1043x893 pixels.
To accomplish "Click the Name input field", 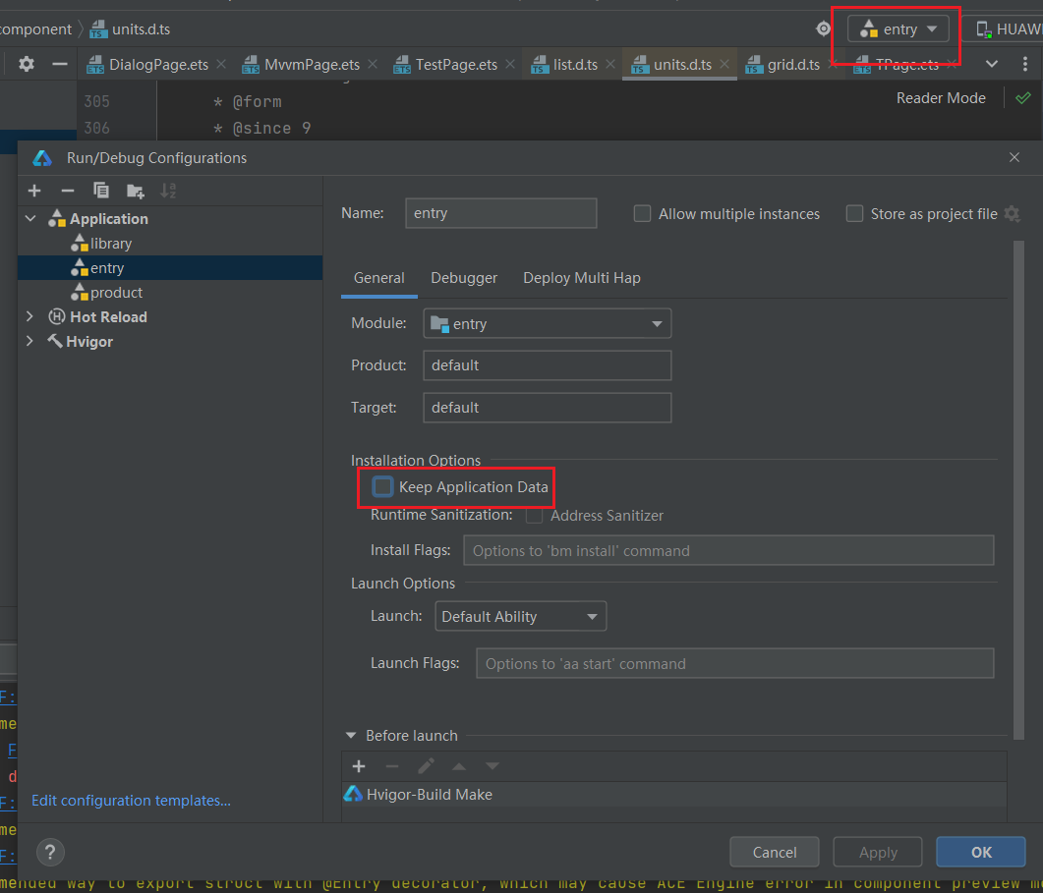I will 501,213.
